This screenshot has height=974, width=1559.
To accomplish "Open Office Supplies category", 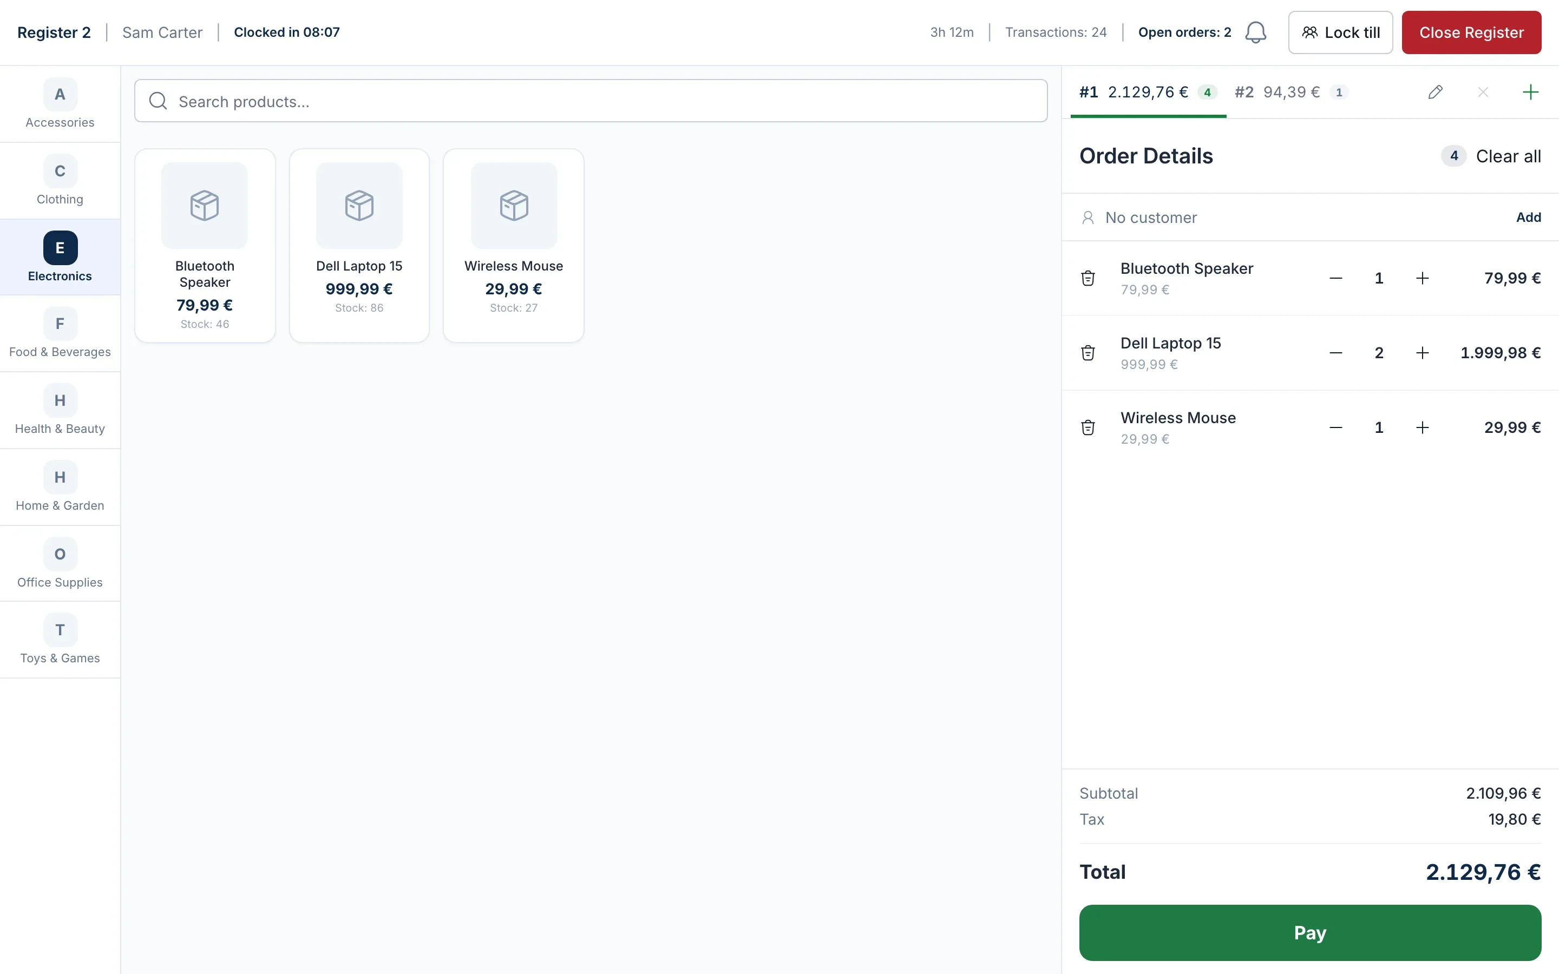I will tap(60, 564).
